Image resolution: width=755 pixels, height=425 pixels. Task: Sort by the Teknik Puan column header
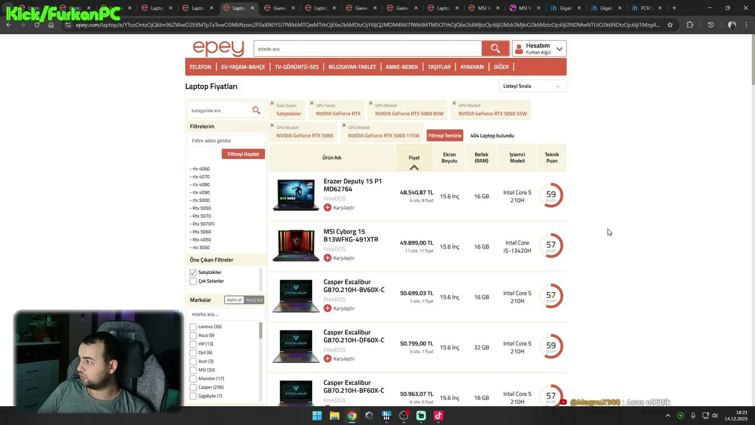pos(552,158)
